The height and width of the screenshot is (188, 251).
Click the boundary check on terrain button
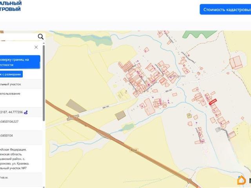pos(20,62)
